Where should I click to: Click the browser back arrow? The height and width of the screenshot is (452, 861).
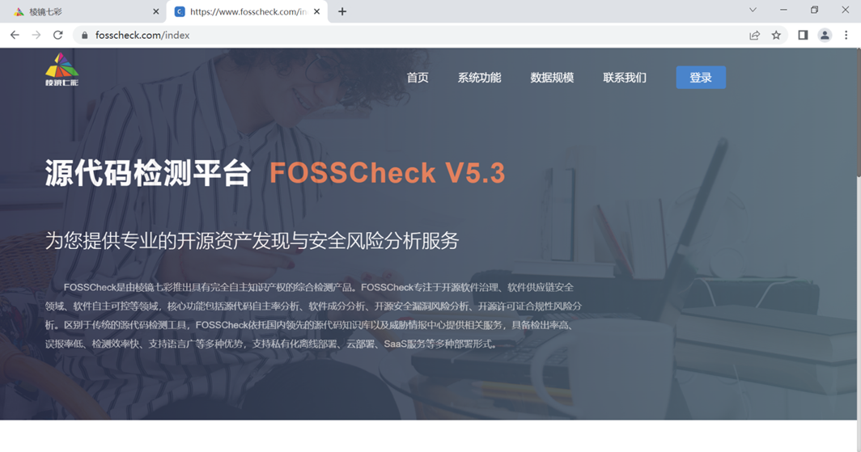[15, 35]
